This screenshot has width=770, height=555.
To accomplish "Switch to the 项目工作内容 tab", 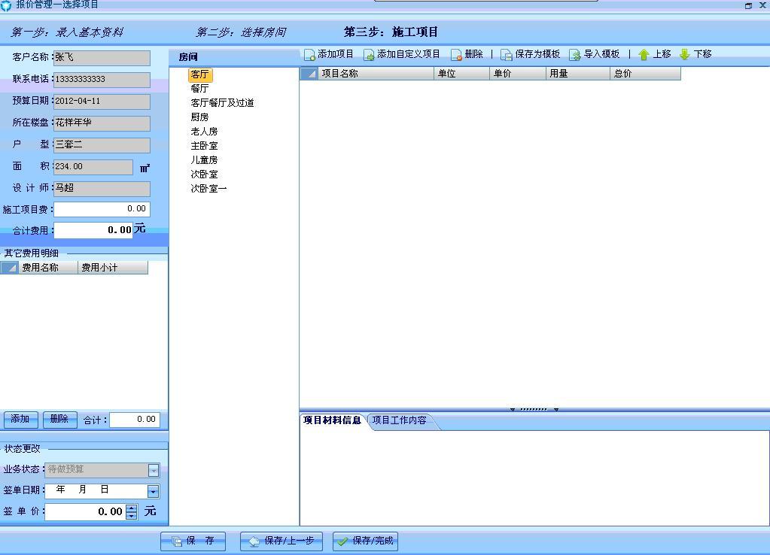I will 399,421.
